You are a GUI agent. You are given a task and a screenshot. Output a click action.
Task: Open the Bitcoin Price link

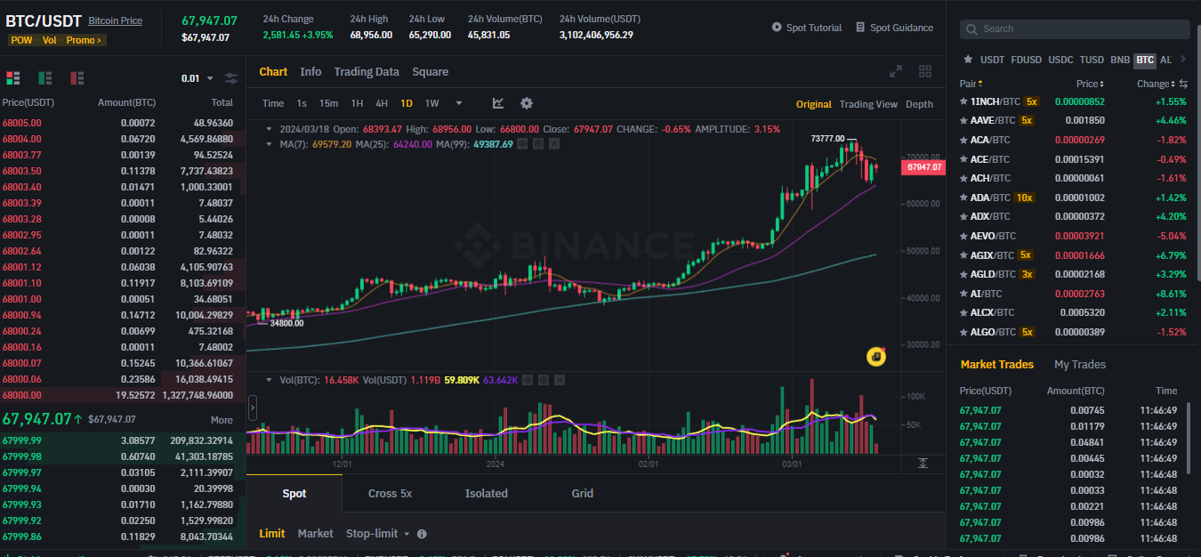point(115,20)
